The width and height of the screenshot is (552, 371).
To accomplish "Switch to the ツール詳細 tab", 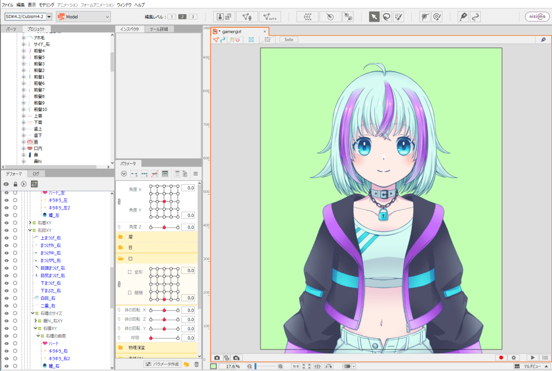I will (x=159, y=29).
